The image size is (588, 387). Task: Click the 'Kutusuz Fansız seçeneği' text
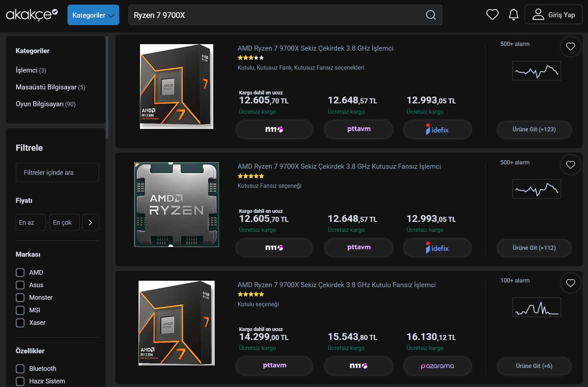(270, 186)
